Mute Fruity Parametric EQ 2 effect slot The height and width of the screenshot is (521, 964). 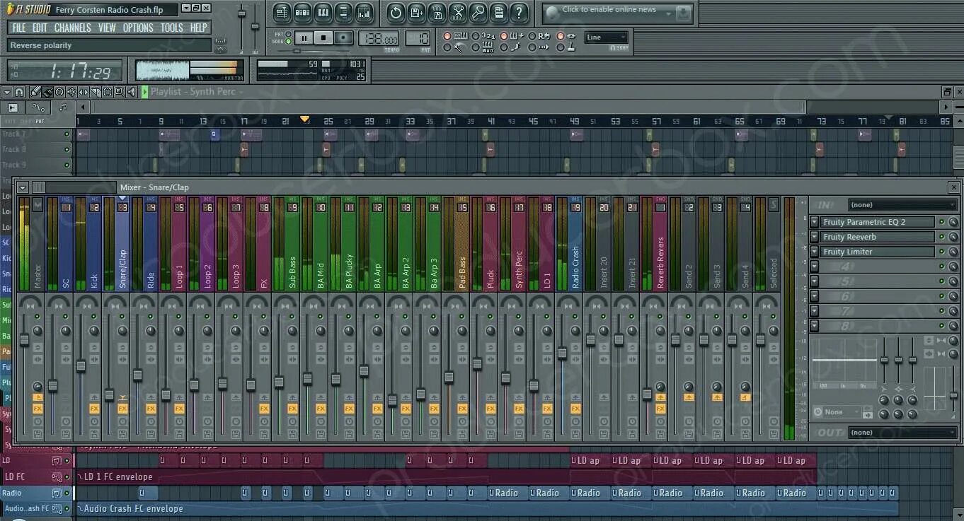[x=942, y=222]
